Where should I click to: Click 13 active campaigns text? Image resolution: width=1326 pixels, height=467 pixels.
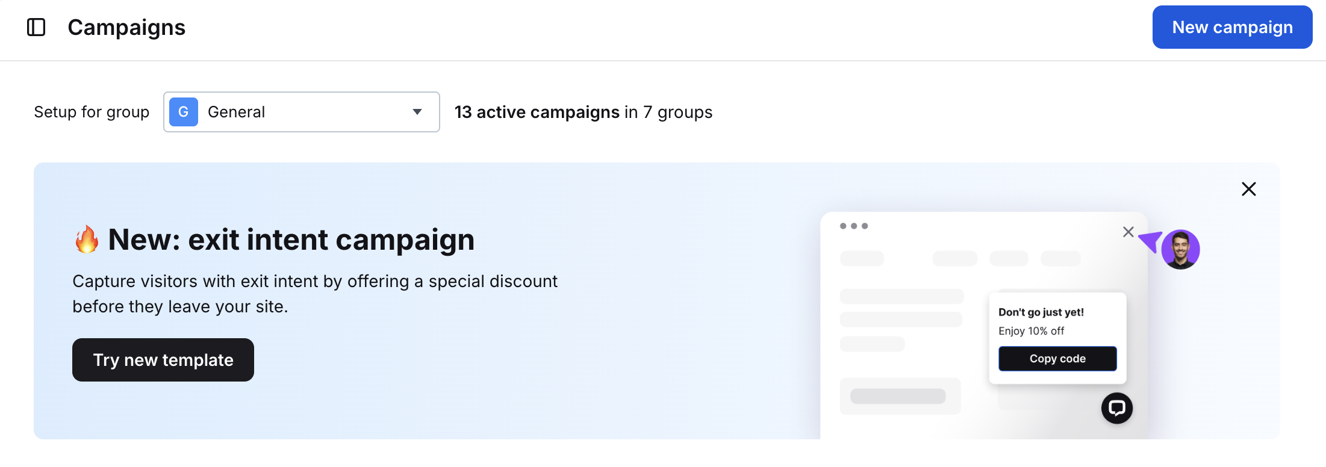[x=537, y=112]
